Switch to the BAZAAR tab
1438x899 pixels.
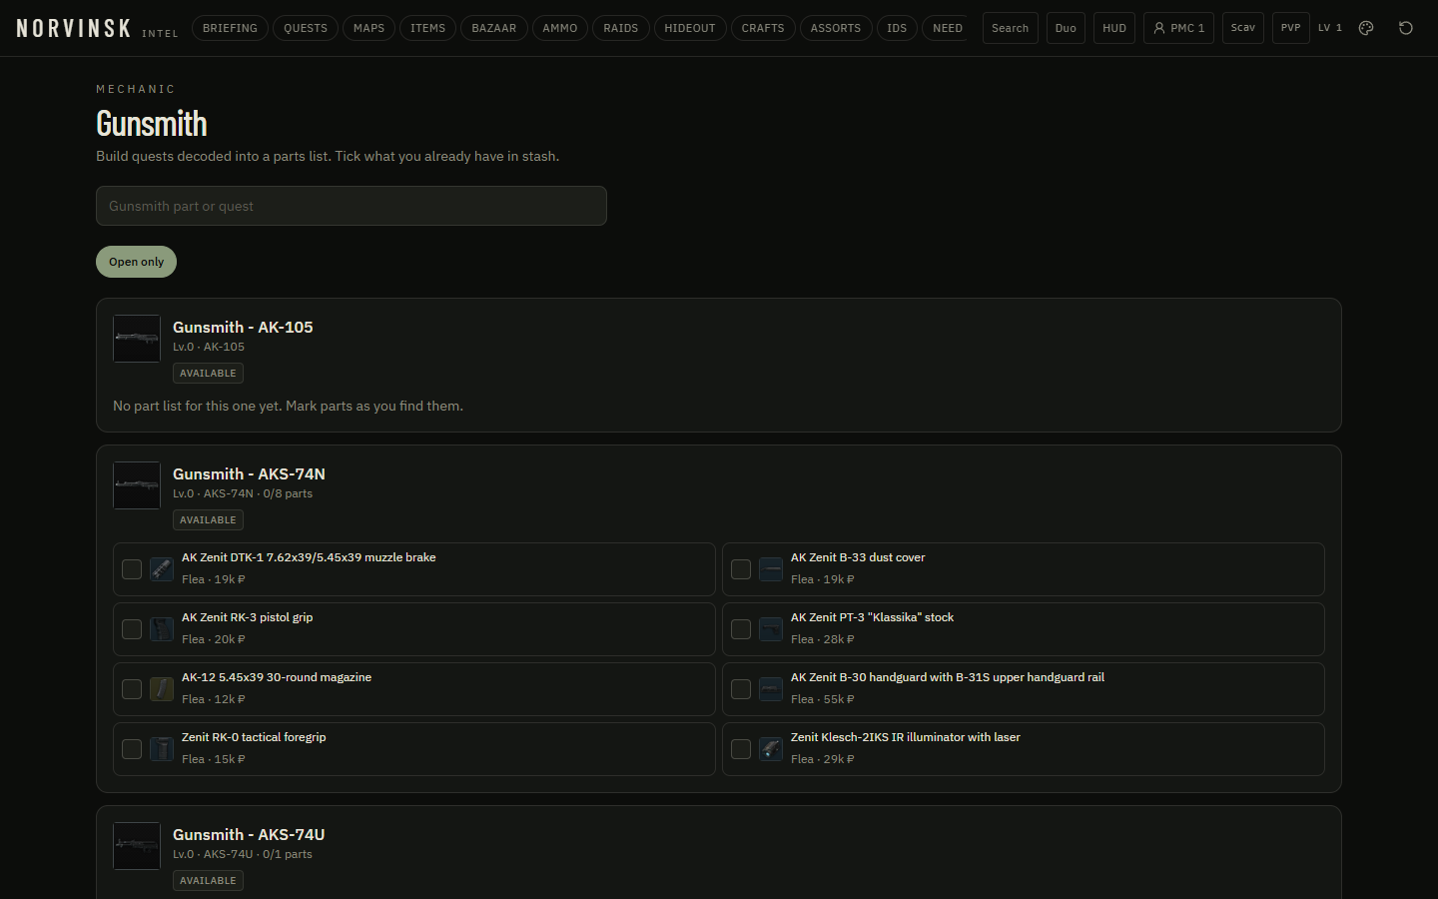tap(494, 28)
